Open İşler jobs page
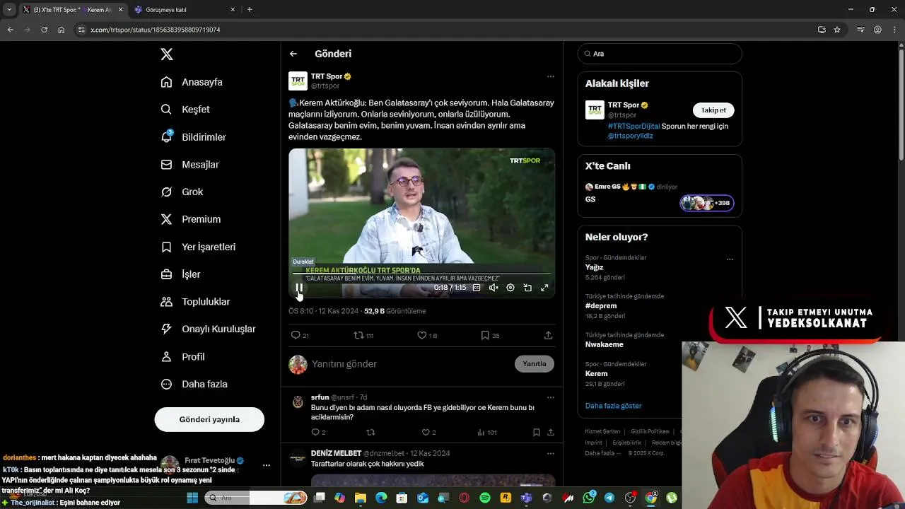Image resolution: width=905 pixels, height=509 pixels. (x=180, y=274)
